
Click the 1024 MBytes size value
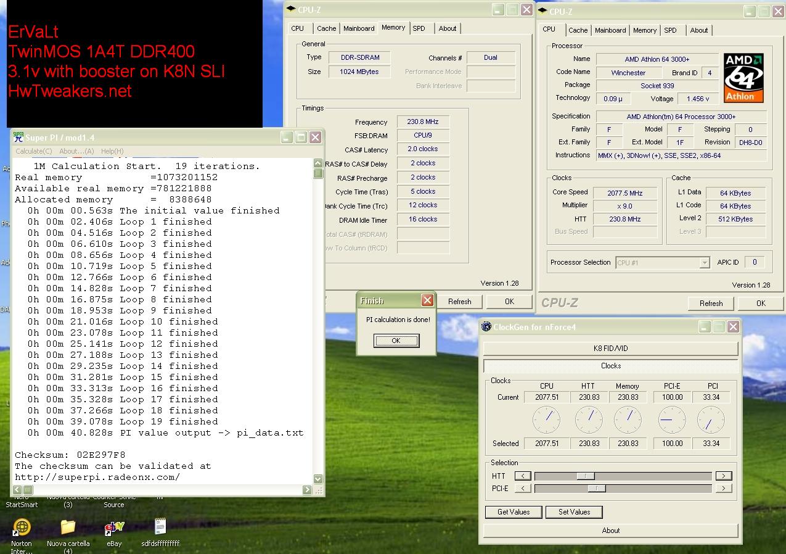click(360, 72)
